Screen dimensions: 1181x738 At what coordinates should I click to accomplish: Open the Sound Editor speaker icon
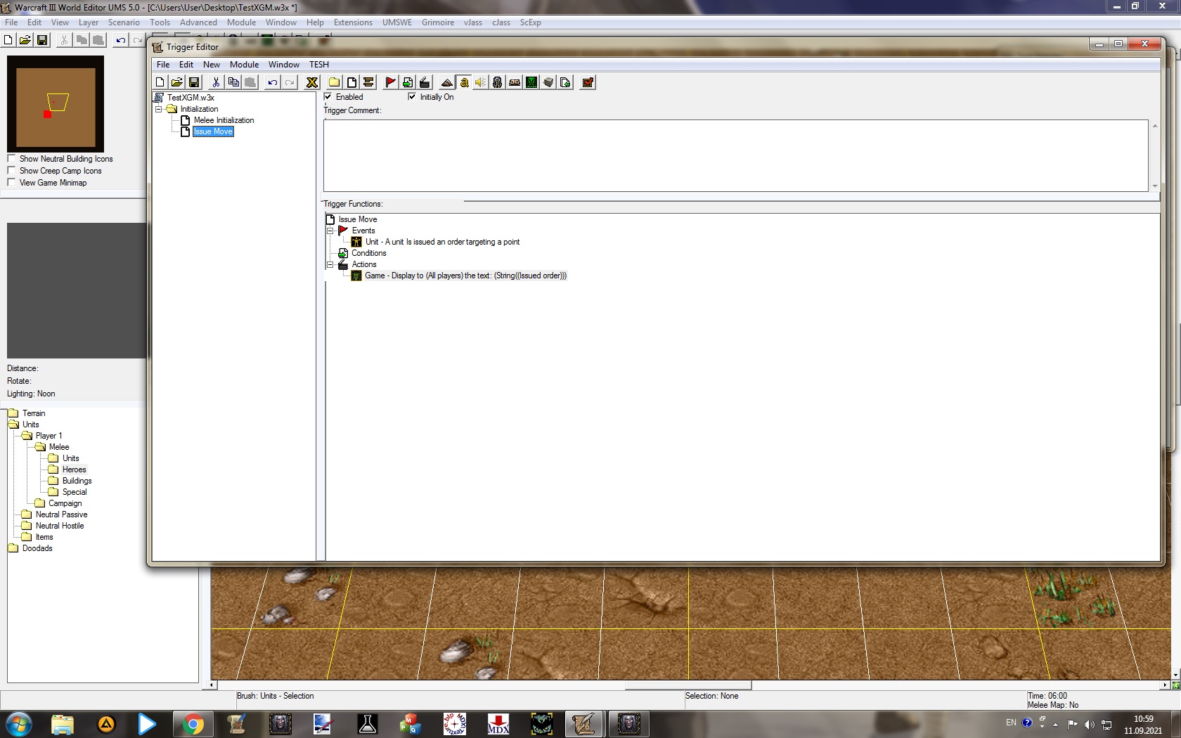point(481,82)
